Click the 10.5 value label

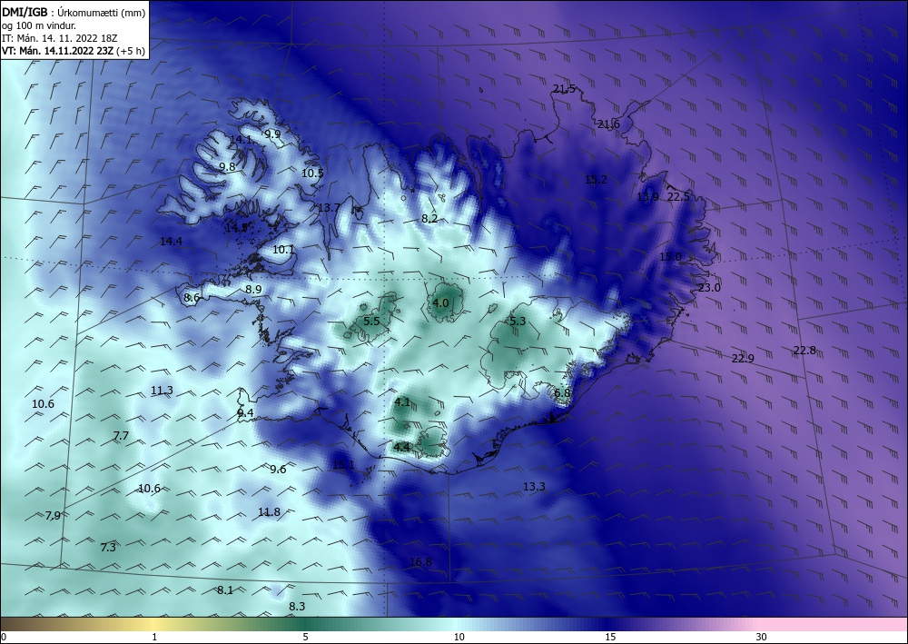tap(312, 173)
